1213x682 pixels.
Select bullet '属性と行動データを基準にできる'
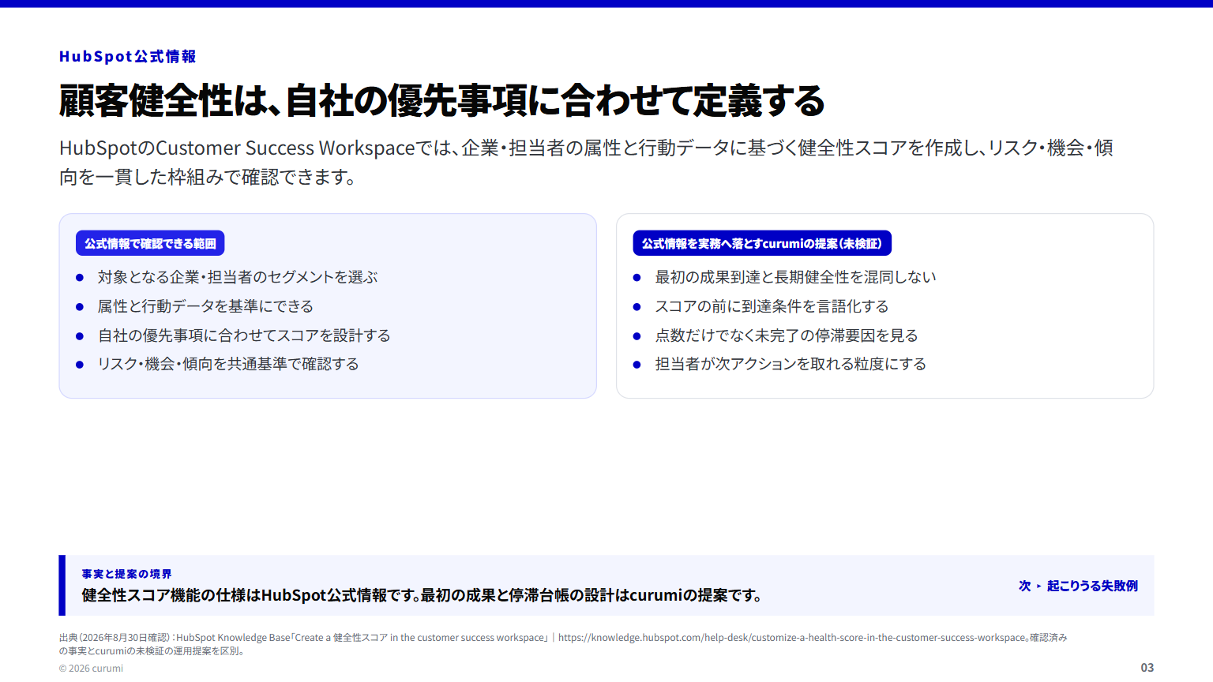205,306
